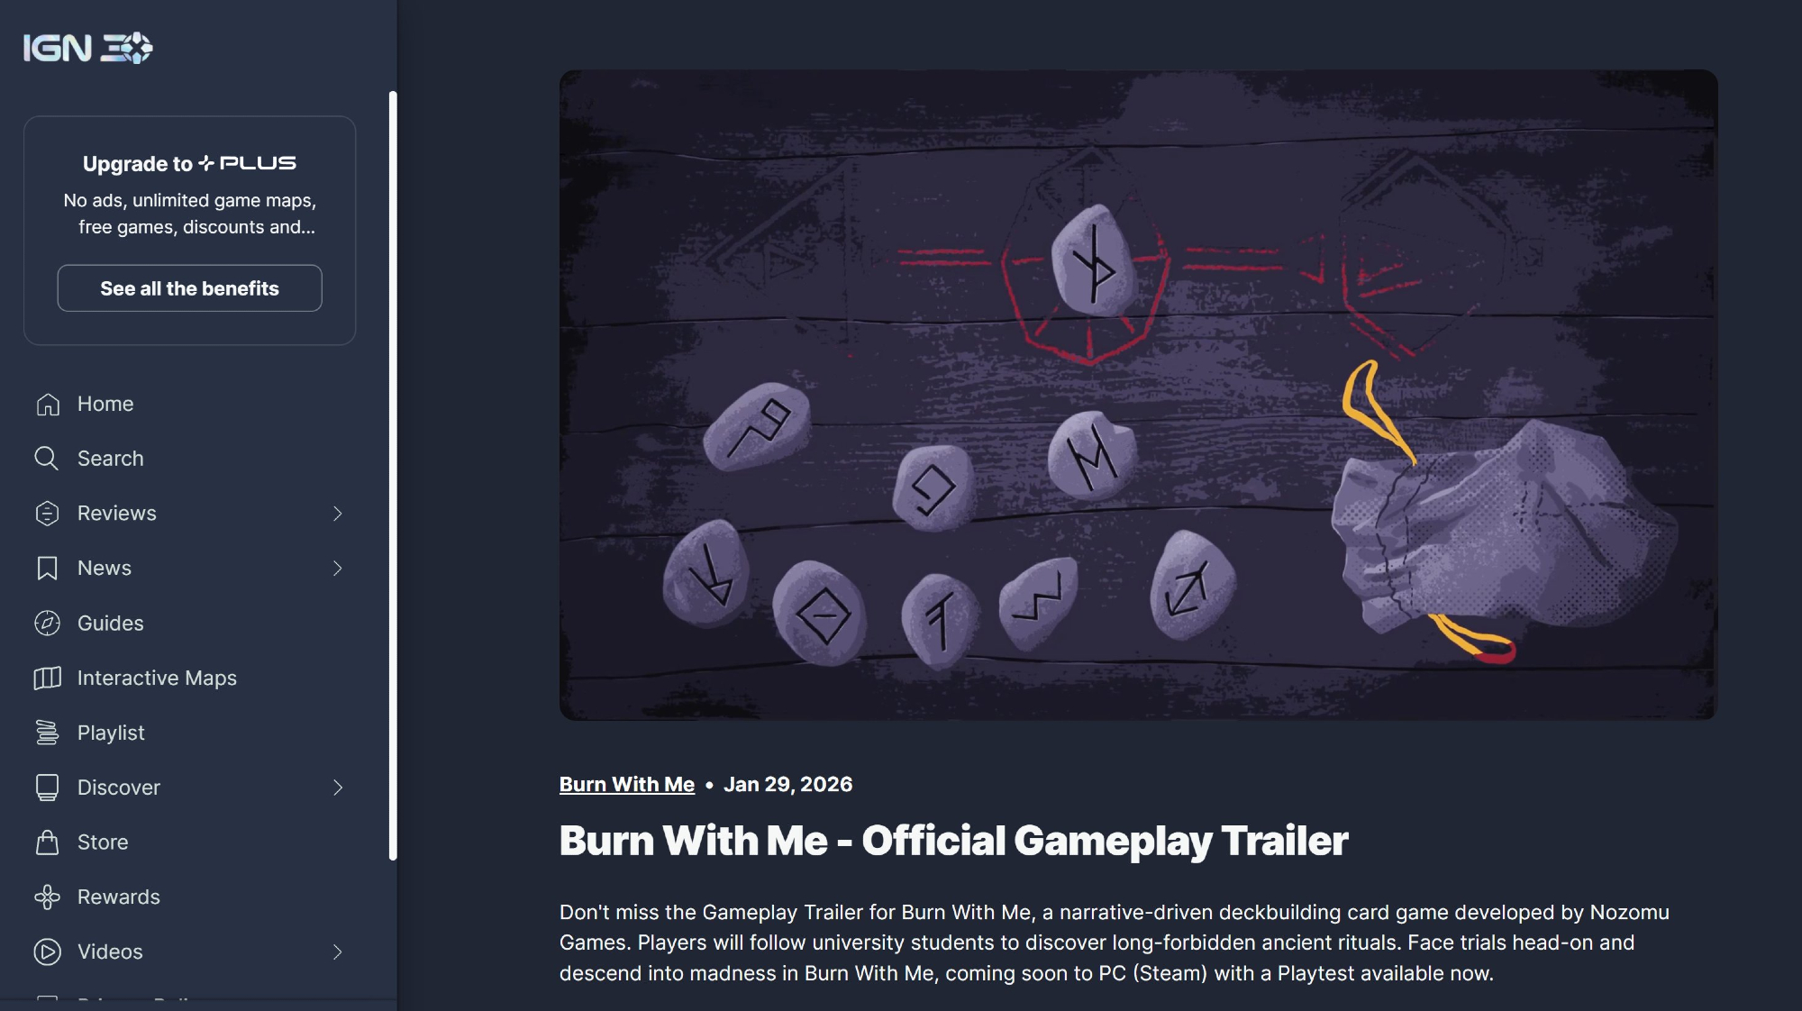Select the Playlist stack icon
This screenshot has height=1011, width=1802.
click(x=47, y=733)
